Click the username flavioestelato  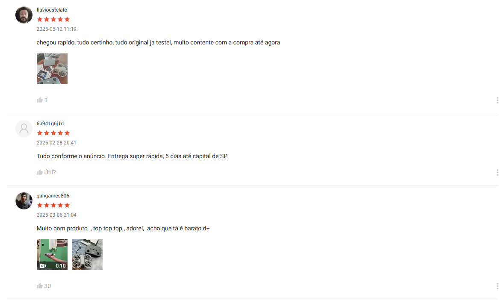[x=52, y=10]
